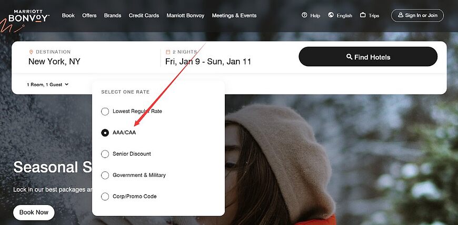Click the Marriott Bonvoy logo
The height and width of the screenshot is (225, 458).
(28, 16)
